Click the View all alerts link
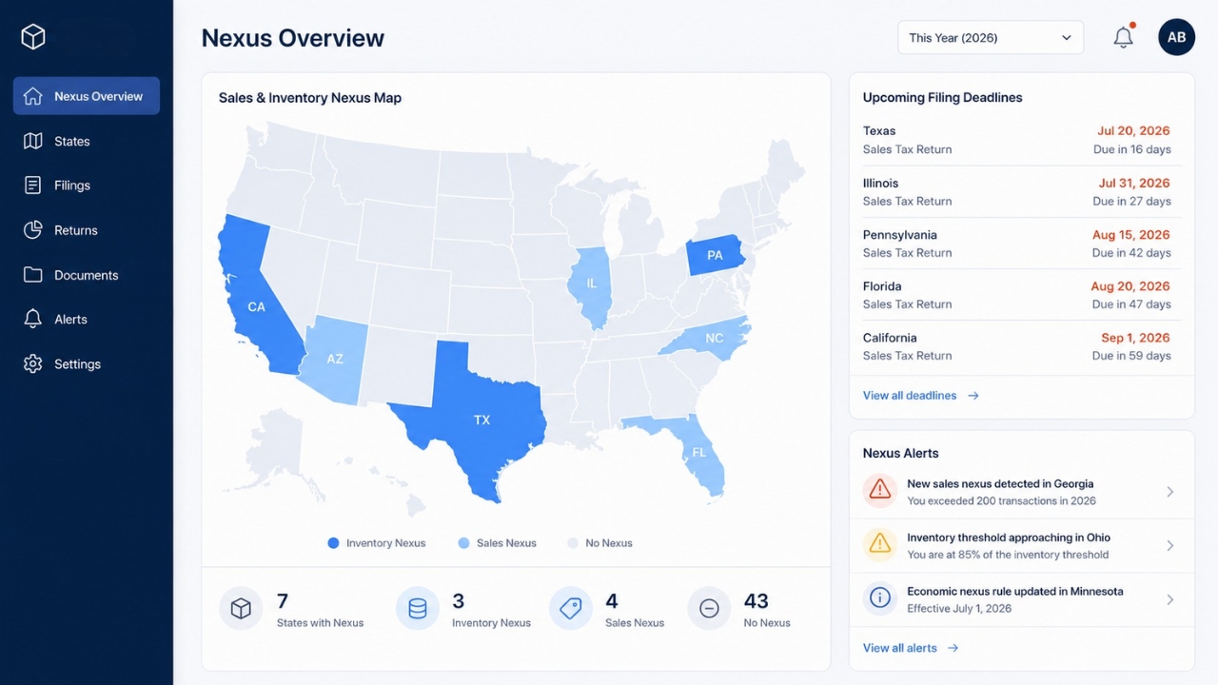1218x685 pixels. tap(911, 648)
